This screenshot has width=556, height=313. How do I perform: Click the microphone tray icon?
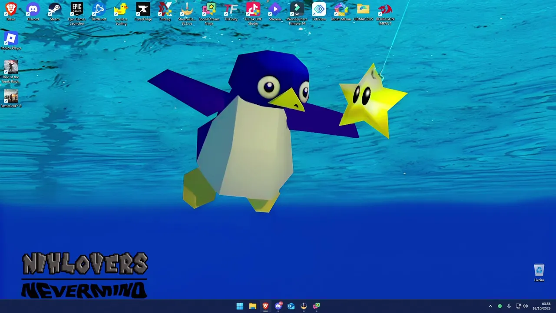(x=509, y=306)
